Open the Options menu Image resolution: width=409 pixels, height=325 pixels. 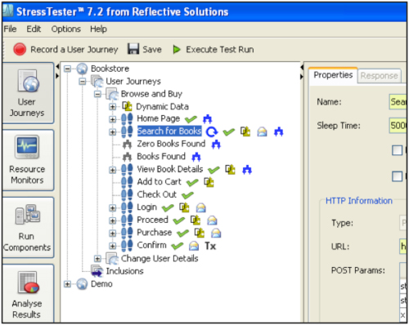[x=66, y=29]
